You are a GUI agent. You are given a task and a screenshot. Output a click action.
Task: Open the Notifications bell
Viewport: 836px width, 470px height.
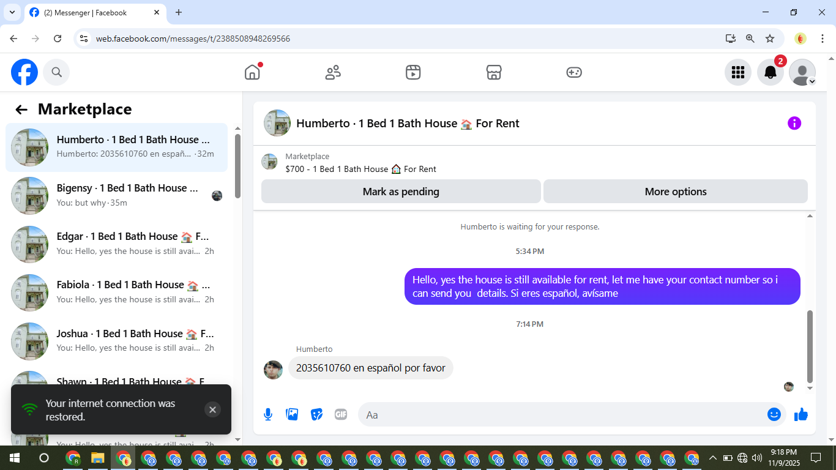click(x=771, y=72)
